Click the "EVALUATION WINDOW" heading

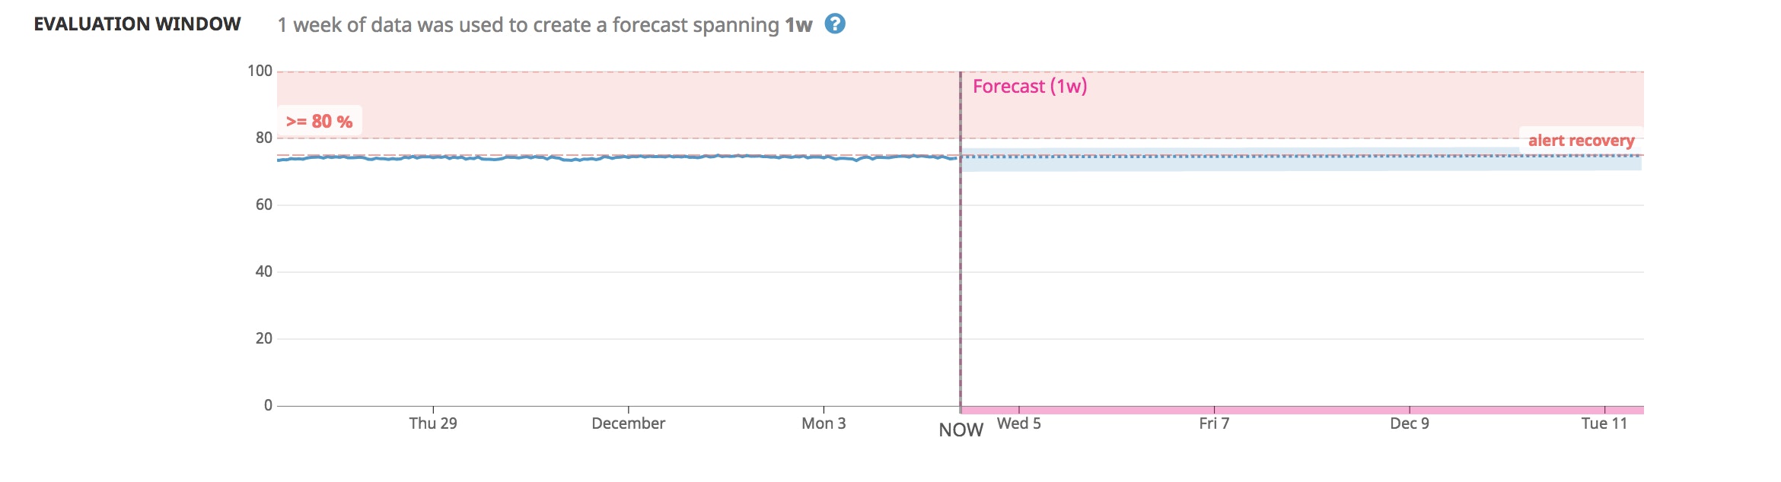tap(137, 24)
